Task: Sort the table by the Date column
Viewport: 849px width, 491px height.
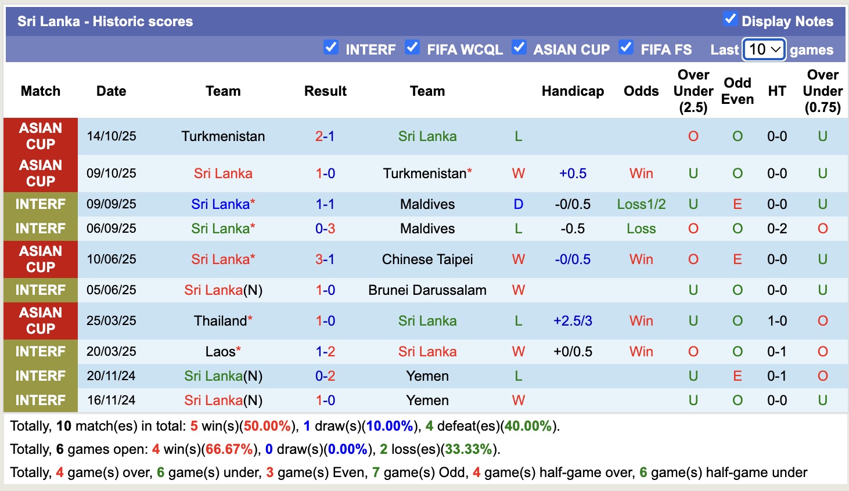Action: point(111,91)
